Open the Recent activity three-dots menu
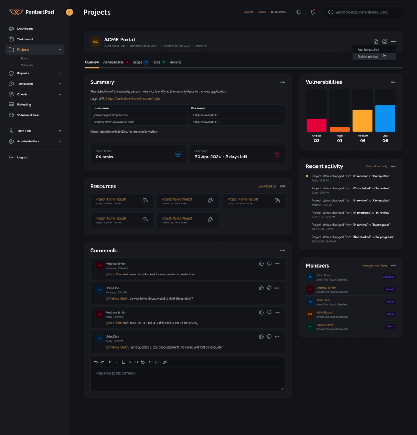 pyautogui.click(x=394, y=166)
